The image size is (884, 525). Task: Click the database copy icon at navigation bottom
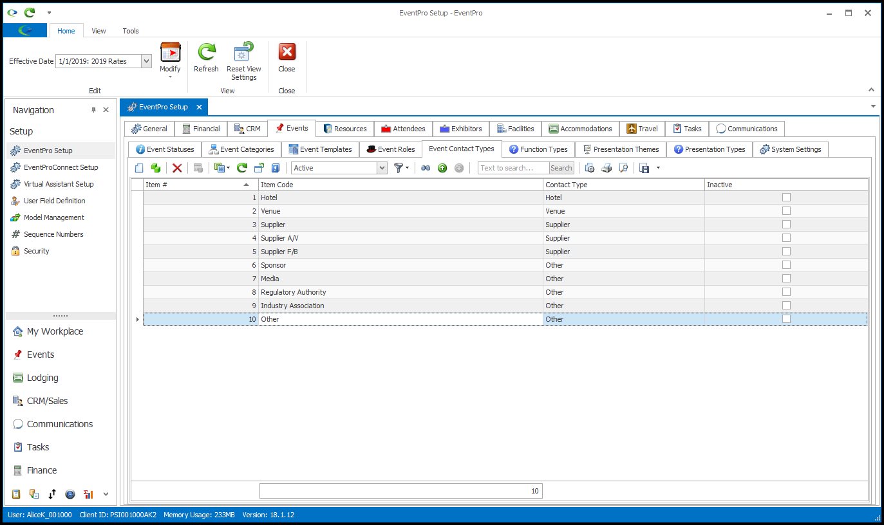point(34,494)
